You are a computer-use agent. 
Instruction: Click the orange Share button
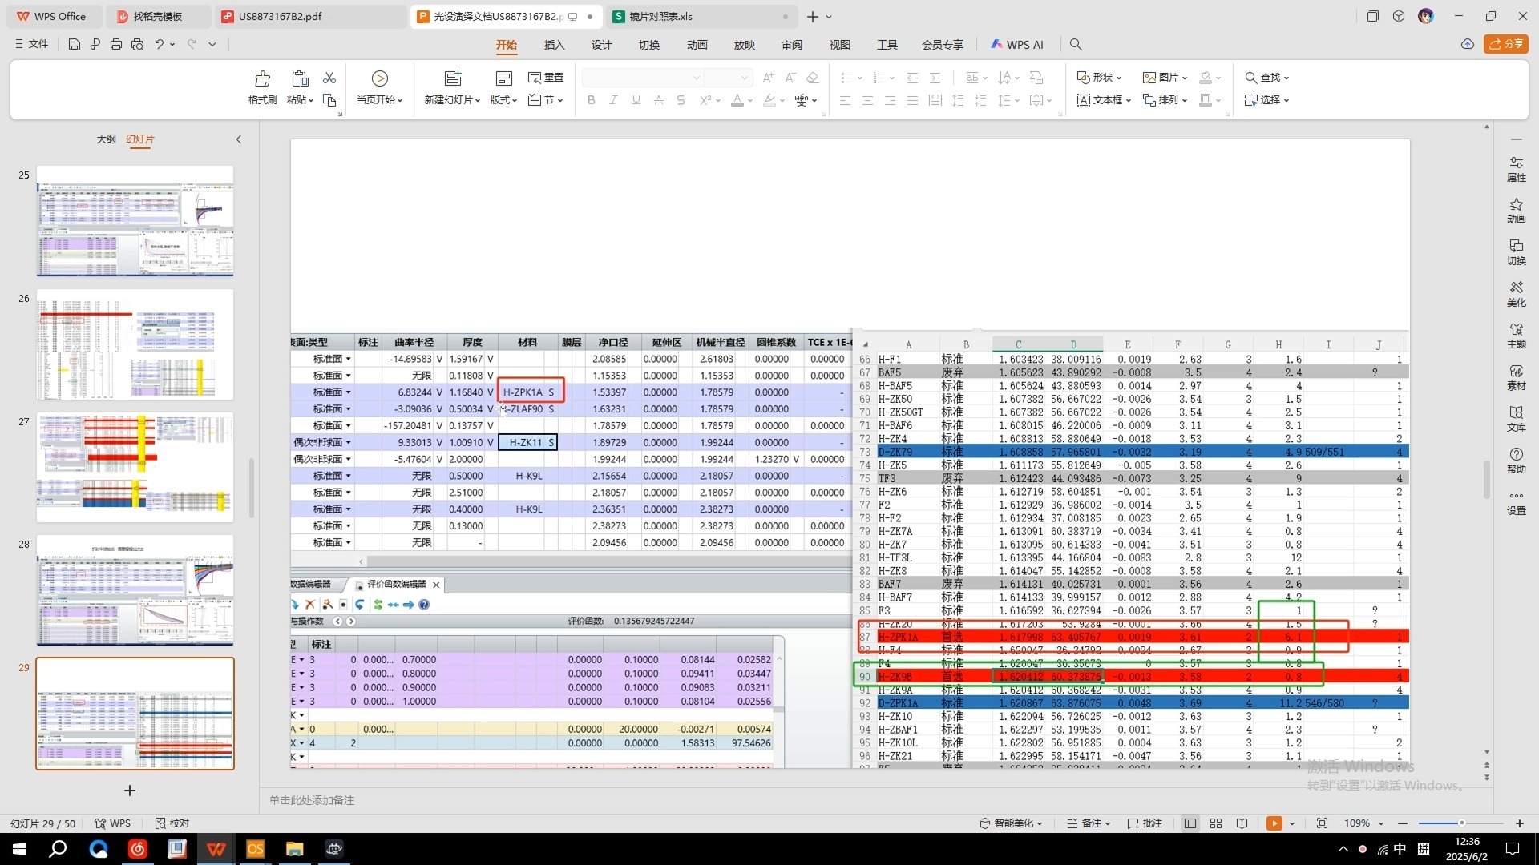coord(1505,44)
